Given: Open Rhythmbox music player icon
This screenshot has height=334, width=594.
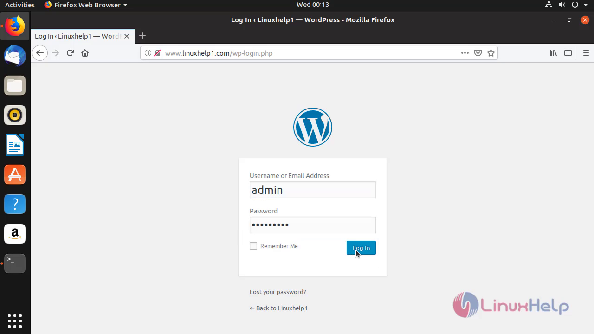Looking at the screenshot, I should point(15,115).
